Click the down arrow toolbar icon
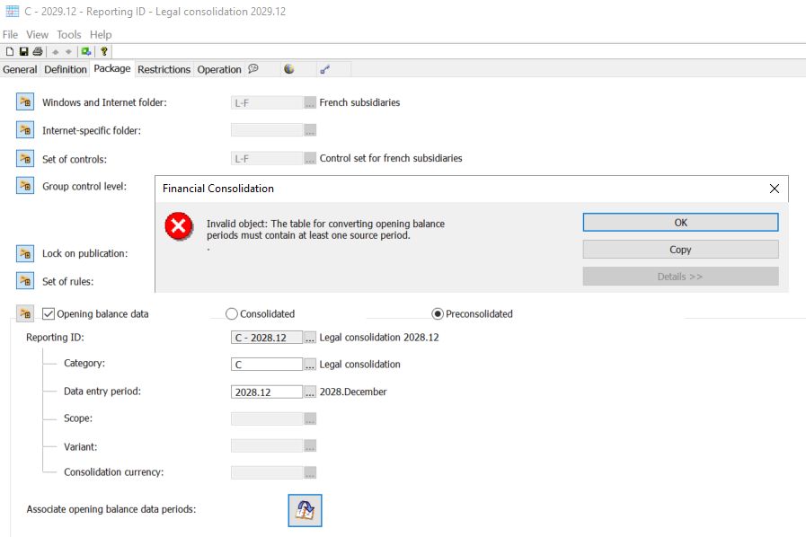The width and height of the screenshot is (806, 537). 68,51
